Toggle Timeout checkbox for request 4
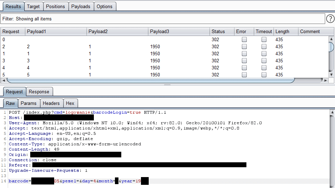335x188 pixels. [x=264, y=68]
